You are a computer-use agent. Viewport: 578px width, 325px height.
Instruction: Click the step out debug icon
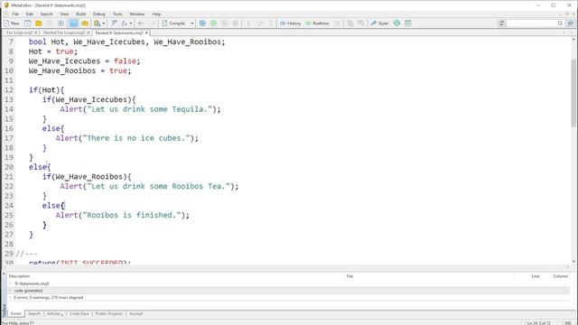270,23
